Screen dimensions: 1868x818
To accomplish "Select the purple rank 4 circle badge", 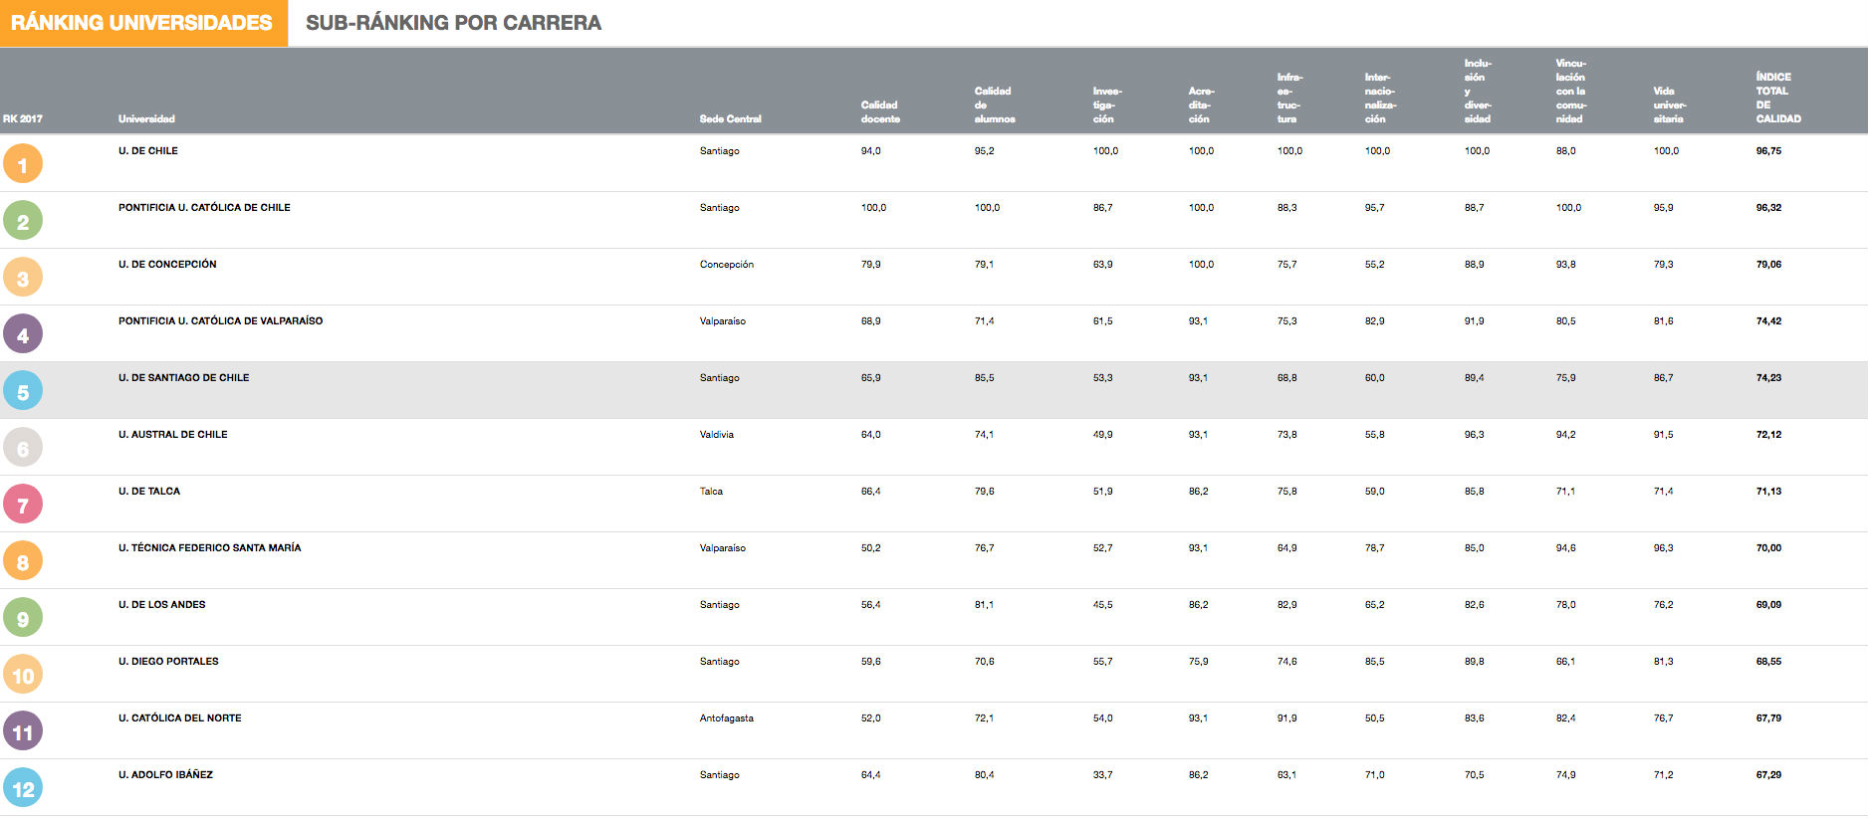I will point(23,334).
